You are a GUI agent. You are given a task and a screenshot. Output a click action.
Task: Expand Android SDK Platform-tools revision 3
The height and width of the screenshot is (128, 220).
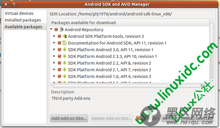click(x=54, y=36)
